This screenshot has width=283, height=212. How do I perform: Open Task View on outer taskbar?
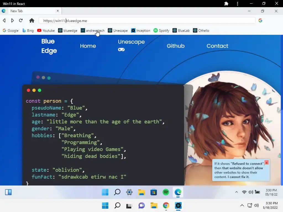[129, 206]
